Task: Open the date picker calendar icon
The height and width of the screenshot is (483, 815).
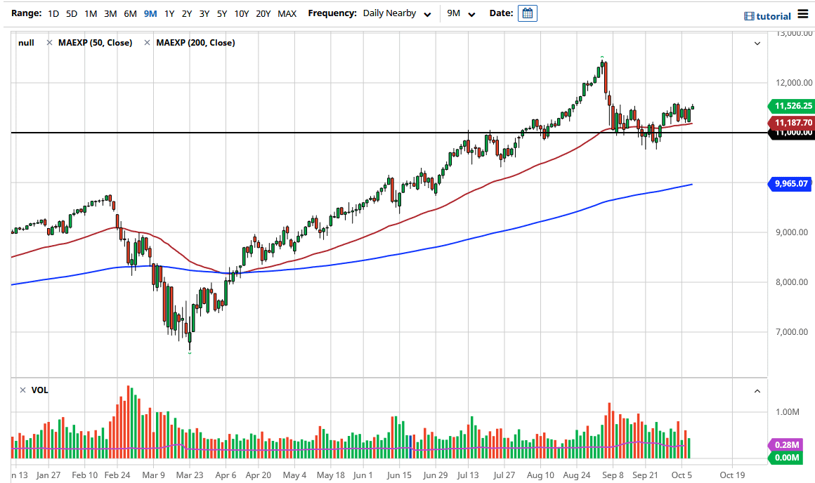Action: [x=527, y=13]
